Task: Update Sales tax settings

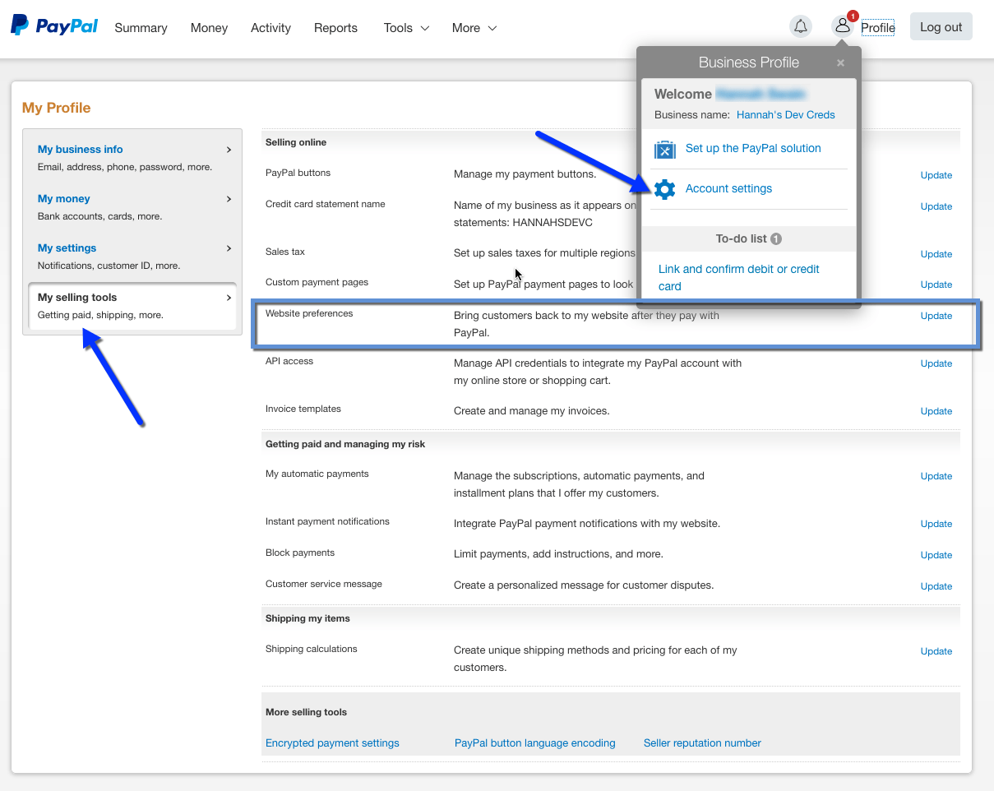Action: 936,254
